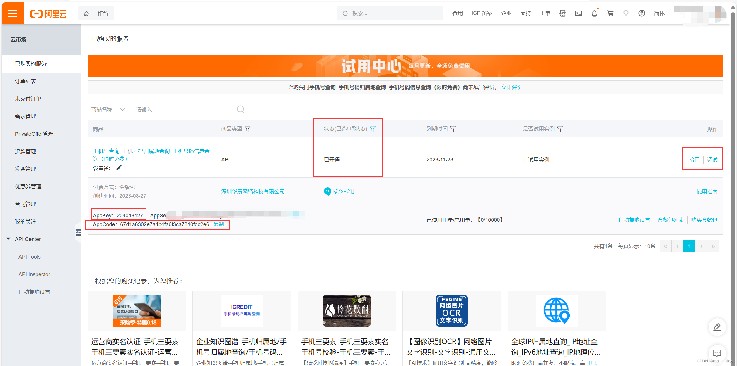
Task: Click the 立即评价 link
Action: point(511,87)
